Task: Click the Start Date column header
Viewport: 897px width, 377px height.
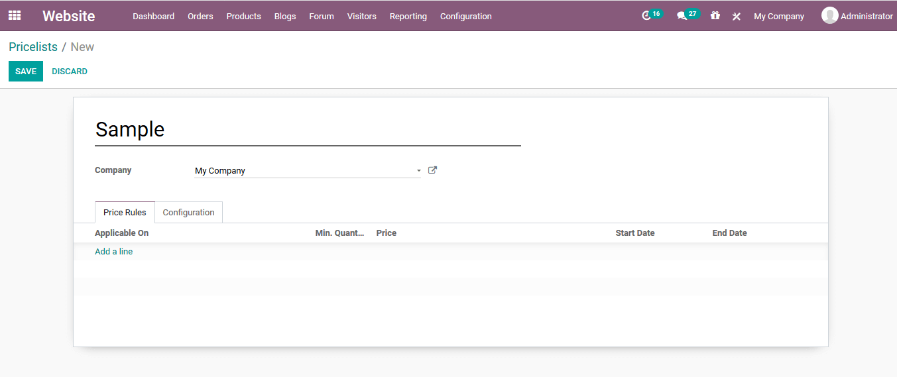Action: (634, 233)
